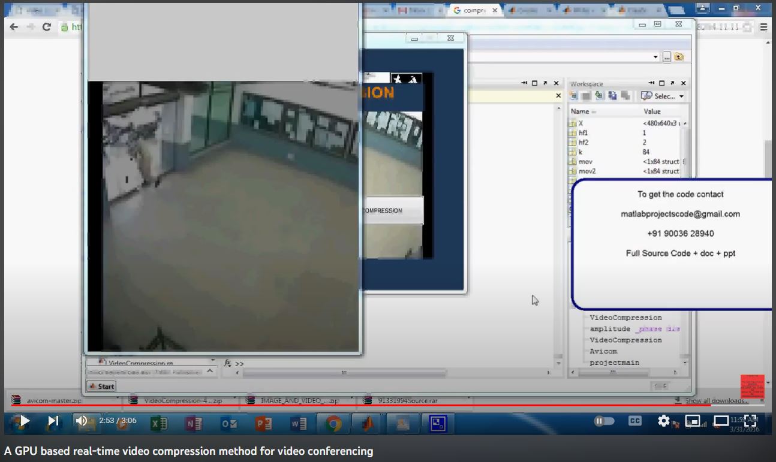
Task: Select the active Chrome browser tab
Action: [x=474, y=11]
